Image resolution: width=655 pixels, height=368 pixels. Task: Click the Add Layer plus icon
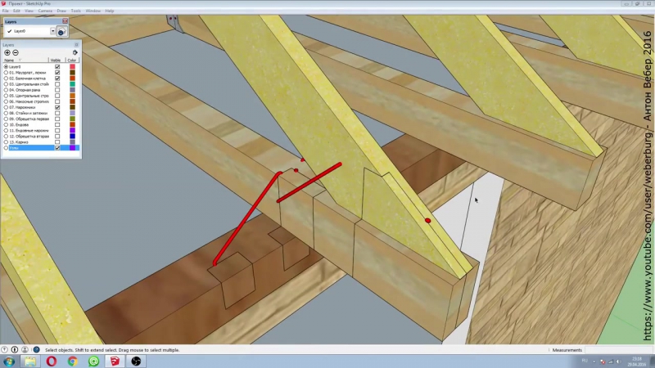click(x=7, y=52)
